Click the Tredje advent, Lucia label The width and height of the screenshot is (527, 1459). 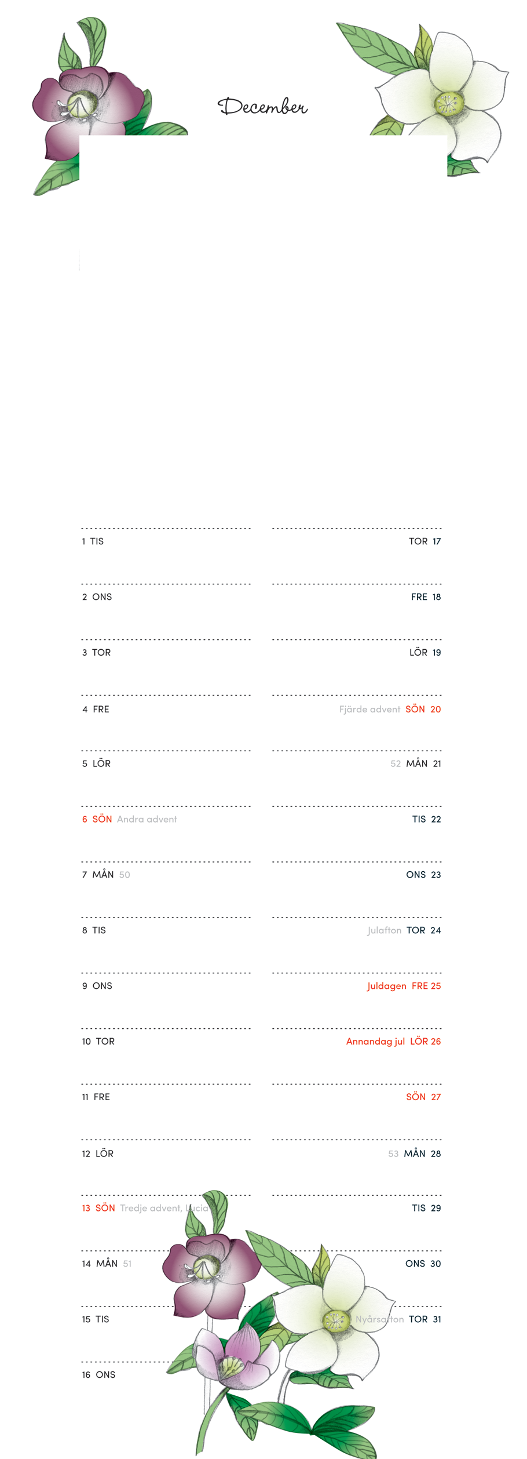point(163,1209)
